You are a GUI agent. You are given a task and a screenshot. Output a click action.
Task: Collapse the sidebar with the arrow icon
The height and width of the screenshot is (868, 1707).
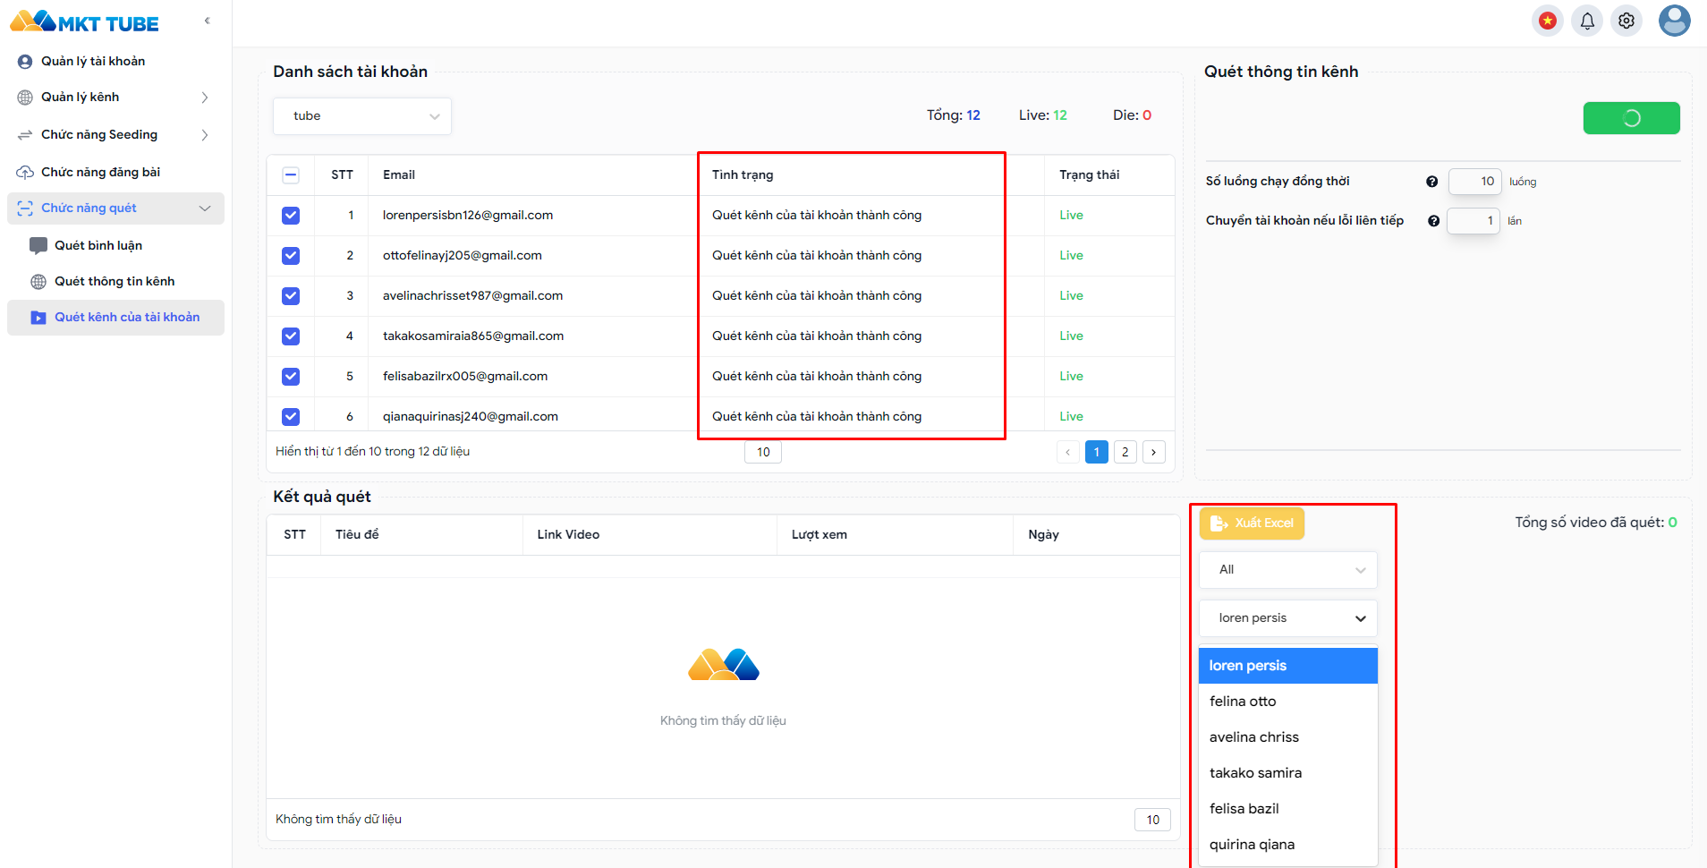pos(207,21)
